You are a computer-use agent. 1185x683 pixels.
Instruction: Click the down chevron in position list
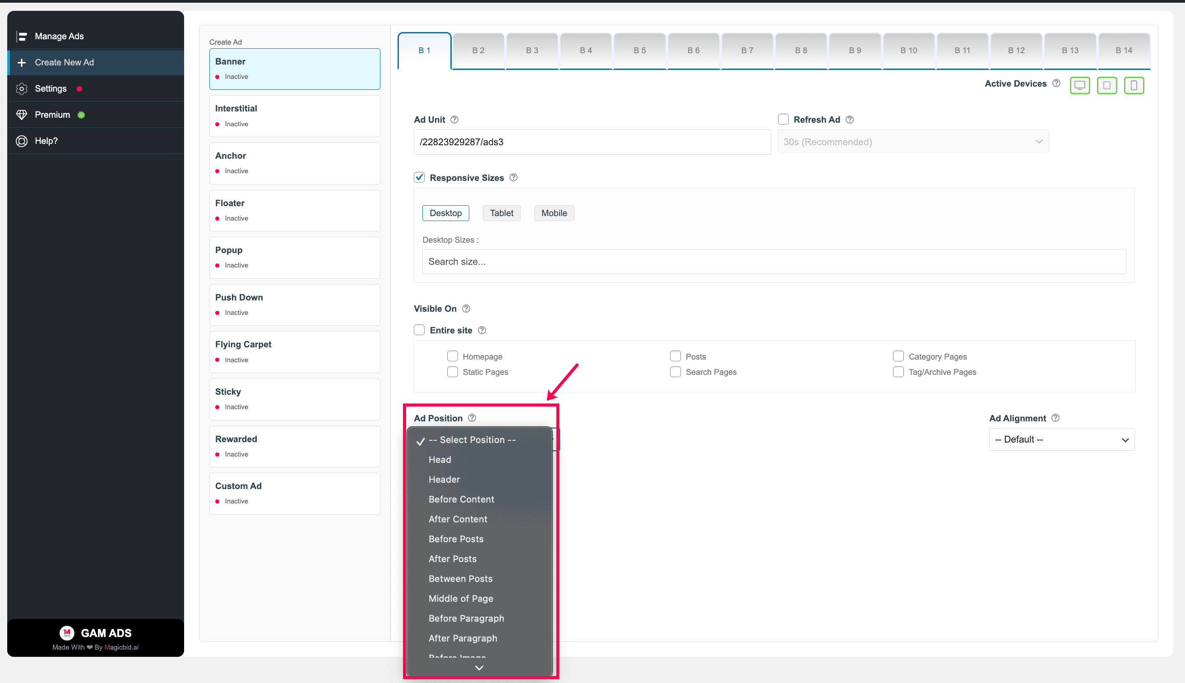click(x=479, y=668)
